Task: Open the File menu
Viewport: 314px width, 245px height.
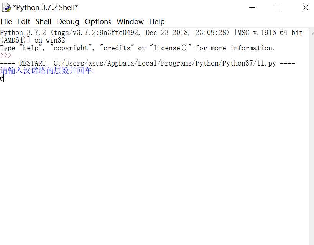Action: tap(6, 21)
